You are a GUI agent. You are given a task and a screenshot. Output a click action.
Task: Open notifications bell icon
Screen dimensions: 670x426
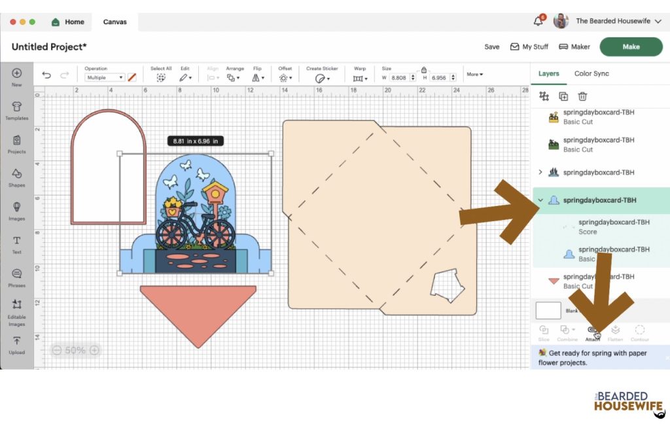[x=538, y=22]
